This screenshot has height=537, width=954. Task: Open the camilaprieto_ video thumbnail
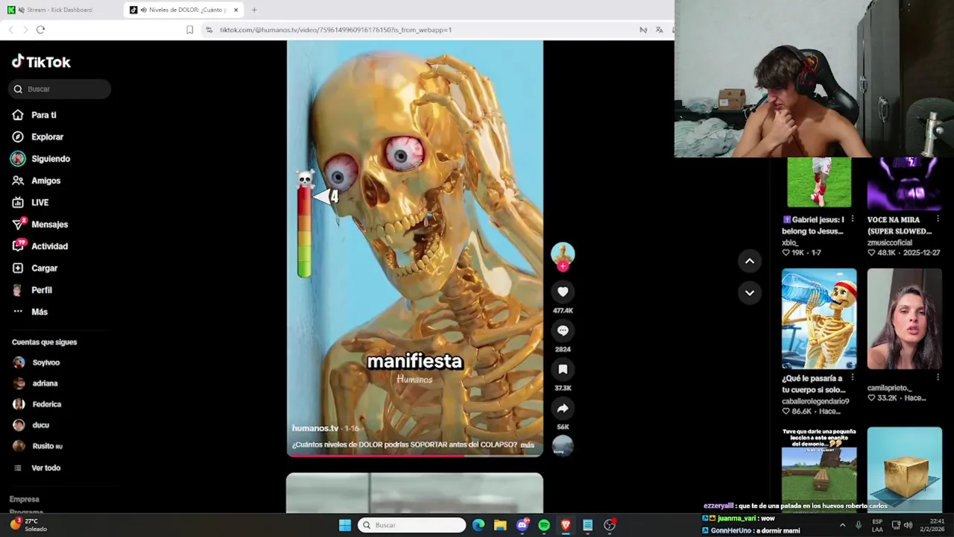tap(904, 318)
